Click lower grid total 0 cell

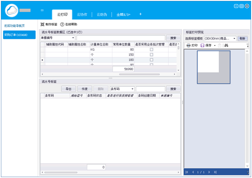[x=96, y=167]
